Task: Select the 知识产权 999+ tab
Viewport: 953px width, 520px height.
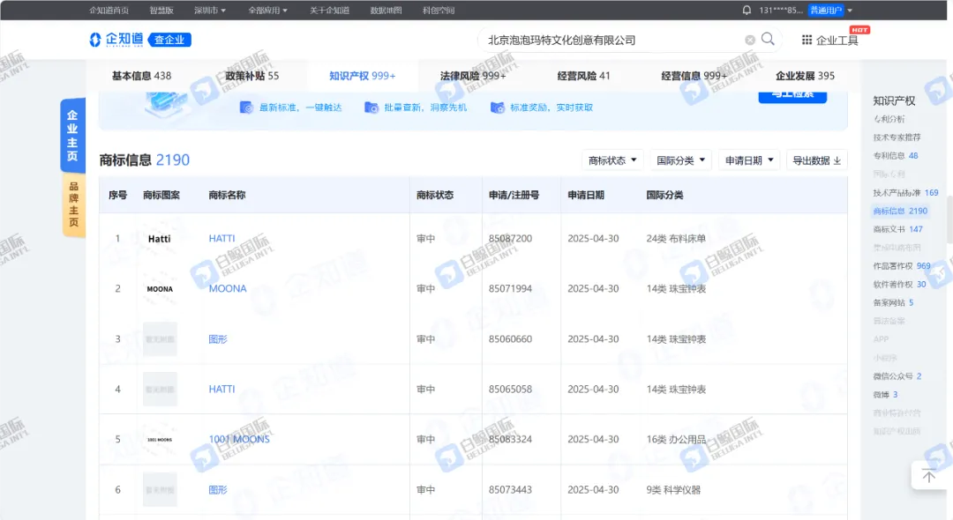Action: (363, 76)
